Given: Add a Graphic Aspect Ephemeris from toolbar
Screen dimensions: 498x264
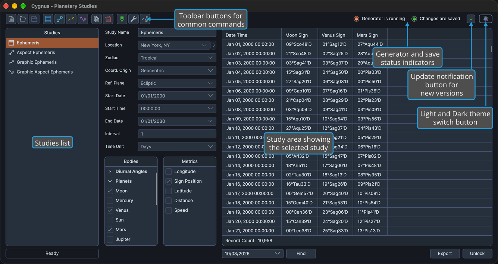Looking at the screenshot, I should 83,19.
